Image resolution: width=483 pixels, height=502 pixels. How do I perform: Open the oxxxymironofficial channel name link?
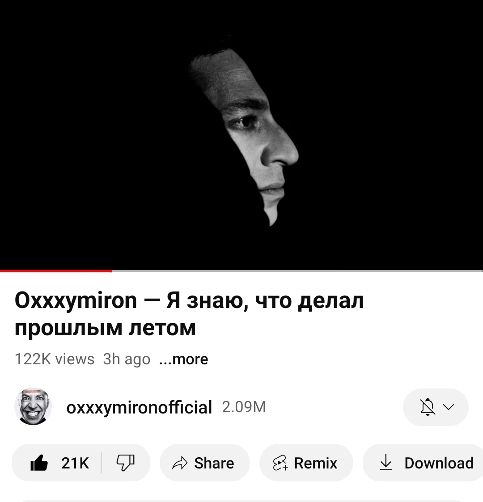point(140,407)
